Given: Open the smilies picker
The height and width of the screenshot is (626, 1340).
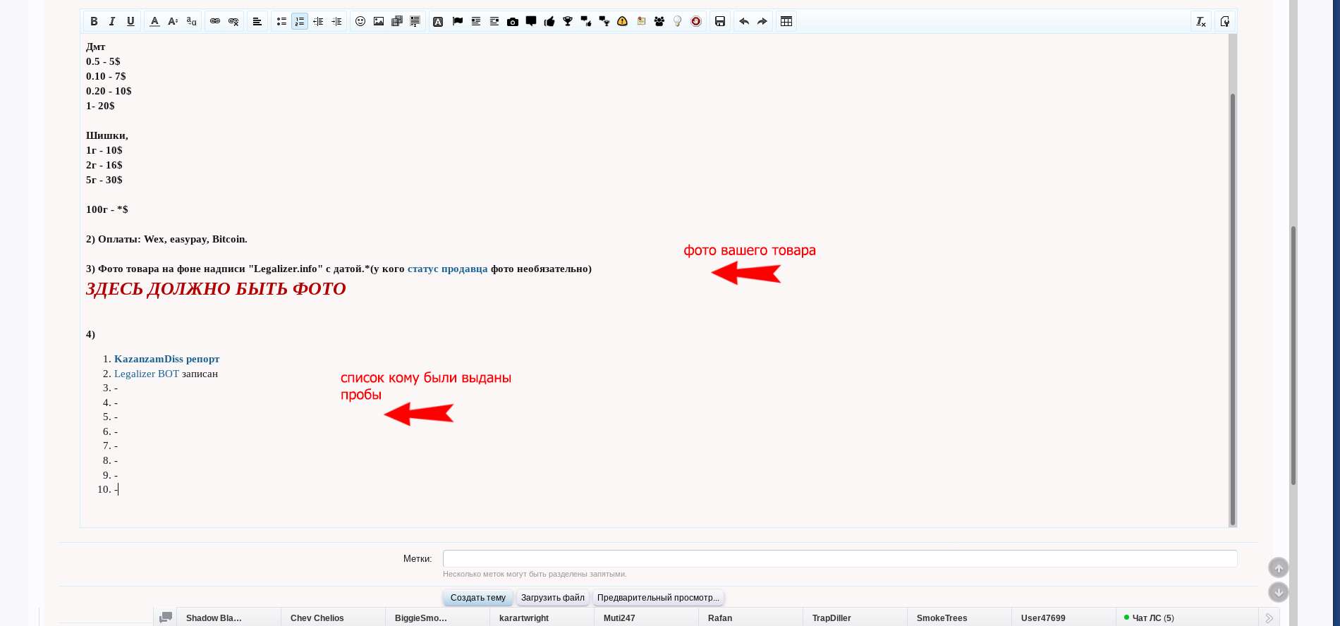Looking at the screenshot, I should click(x=360, y=21).
